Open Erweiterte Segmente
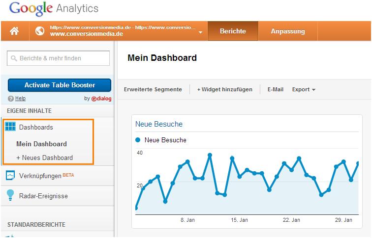 click(x=153, y=89)
